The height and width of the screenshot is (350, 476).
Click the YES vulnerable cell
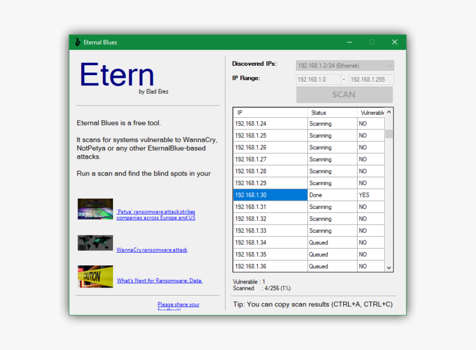[x=371, y=195]
